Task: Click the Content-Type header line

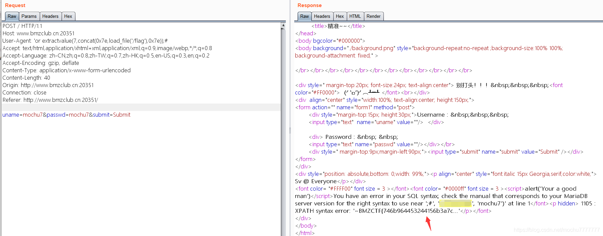Action: coord(66,70)
